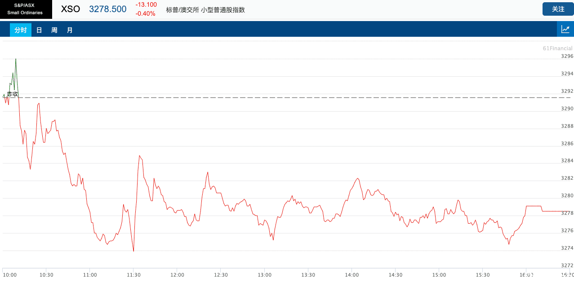This screenshot has height=282, width=574.
Task: Click the 标普/澳交所 小型普通股指数 index name
Action: (205, 10)
